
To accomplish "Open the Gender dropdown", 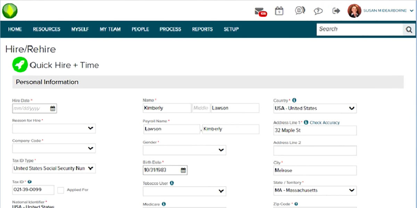I will click(185, 150).
